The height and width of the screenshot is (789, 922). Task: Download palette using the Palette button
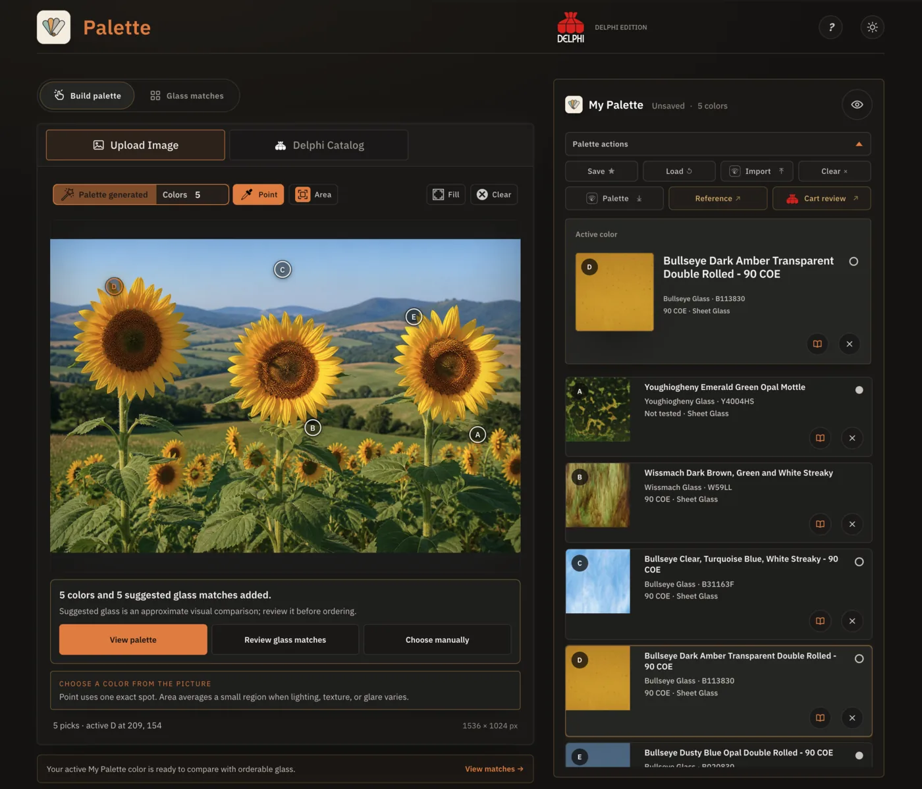tap(614, 198)
